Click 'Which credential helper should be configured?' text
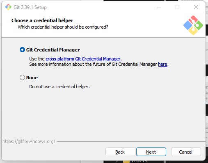The height and width of the screenshot is (163, 208). (63, 27)
